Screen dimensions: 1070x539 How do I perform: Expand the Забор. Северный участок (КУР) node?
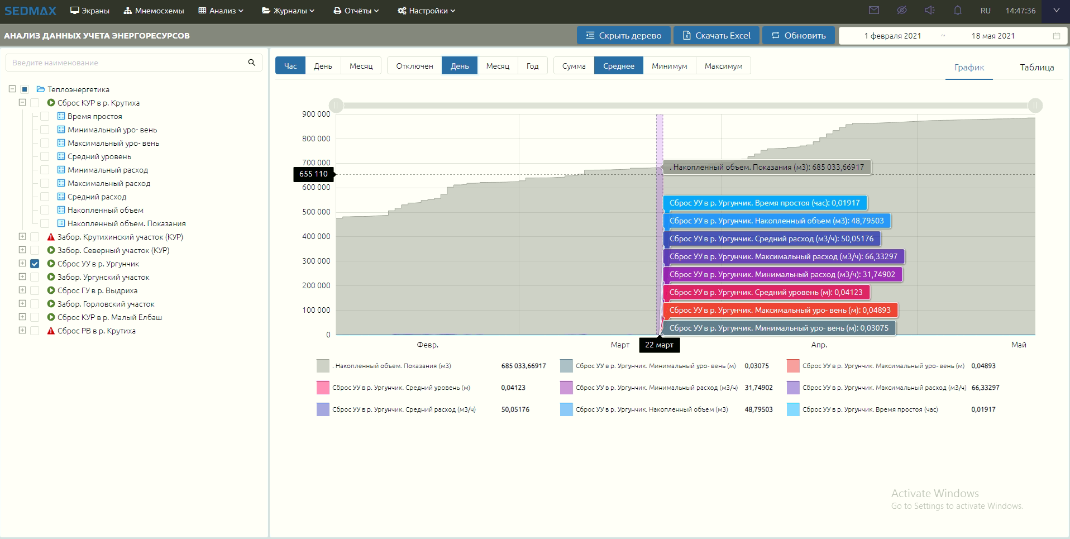pos(22,250)
